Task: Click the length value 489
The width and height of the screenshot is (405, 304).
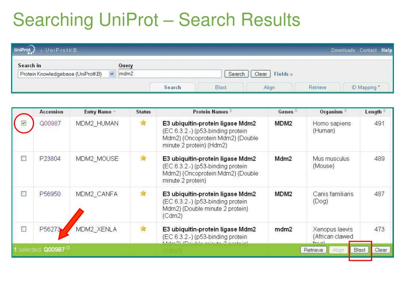Action: point(379,158)
